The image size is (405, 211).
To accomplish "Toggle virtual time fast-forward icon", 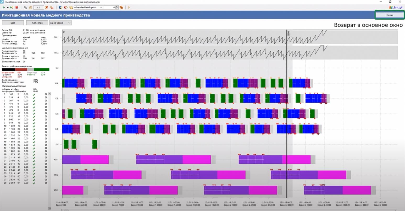I will [x=52, y=8].
